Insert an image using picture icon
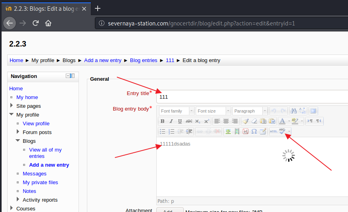Screen dimensions: 348x212 pyautogui.click(x=228, y=132)
